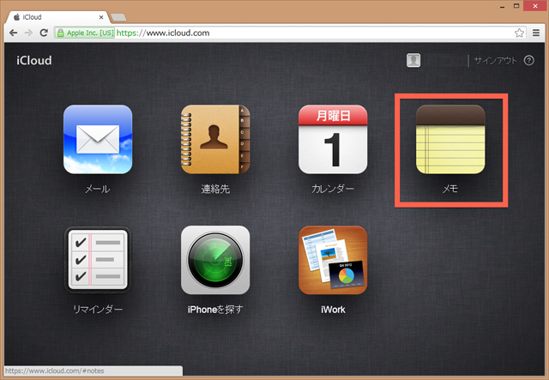Click the 連絡先 label text
The image size is (549, 380).
coord(215,189)
